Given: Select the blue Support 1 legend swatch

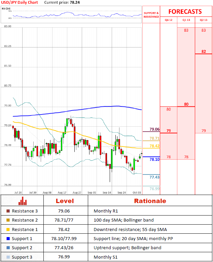Looking at the screenshot, I should tap(8, 238).
